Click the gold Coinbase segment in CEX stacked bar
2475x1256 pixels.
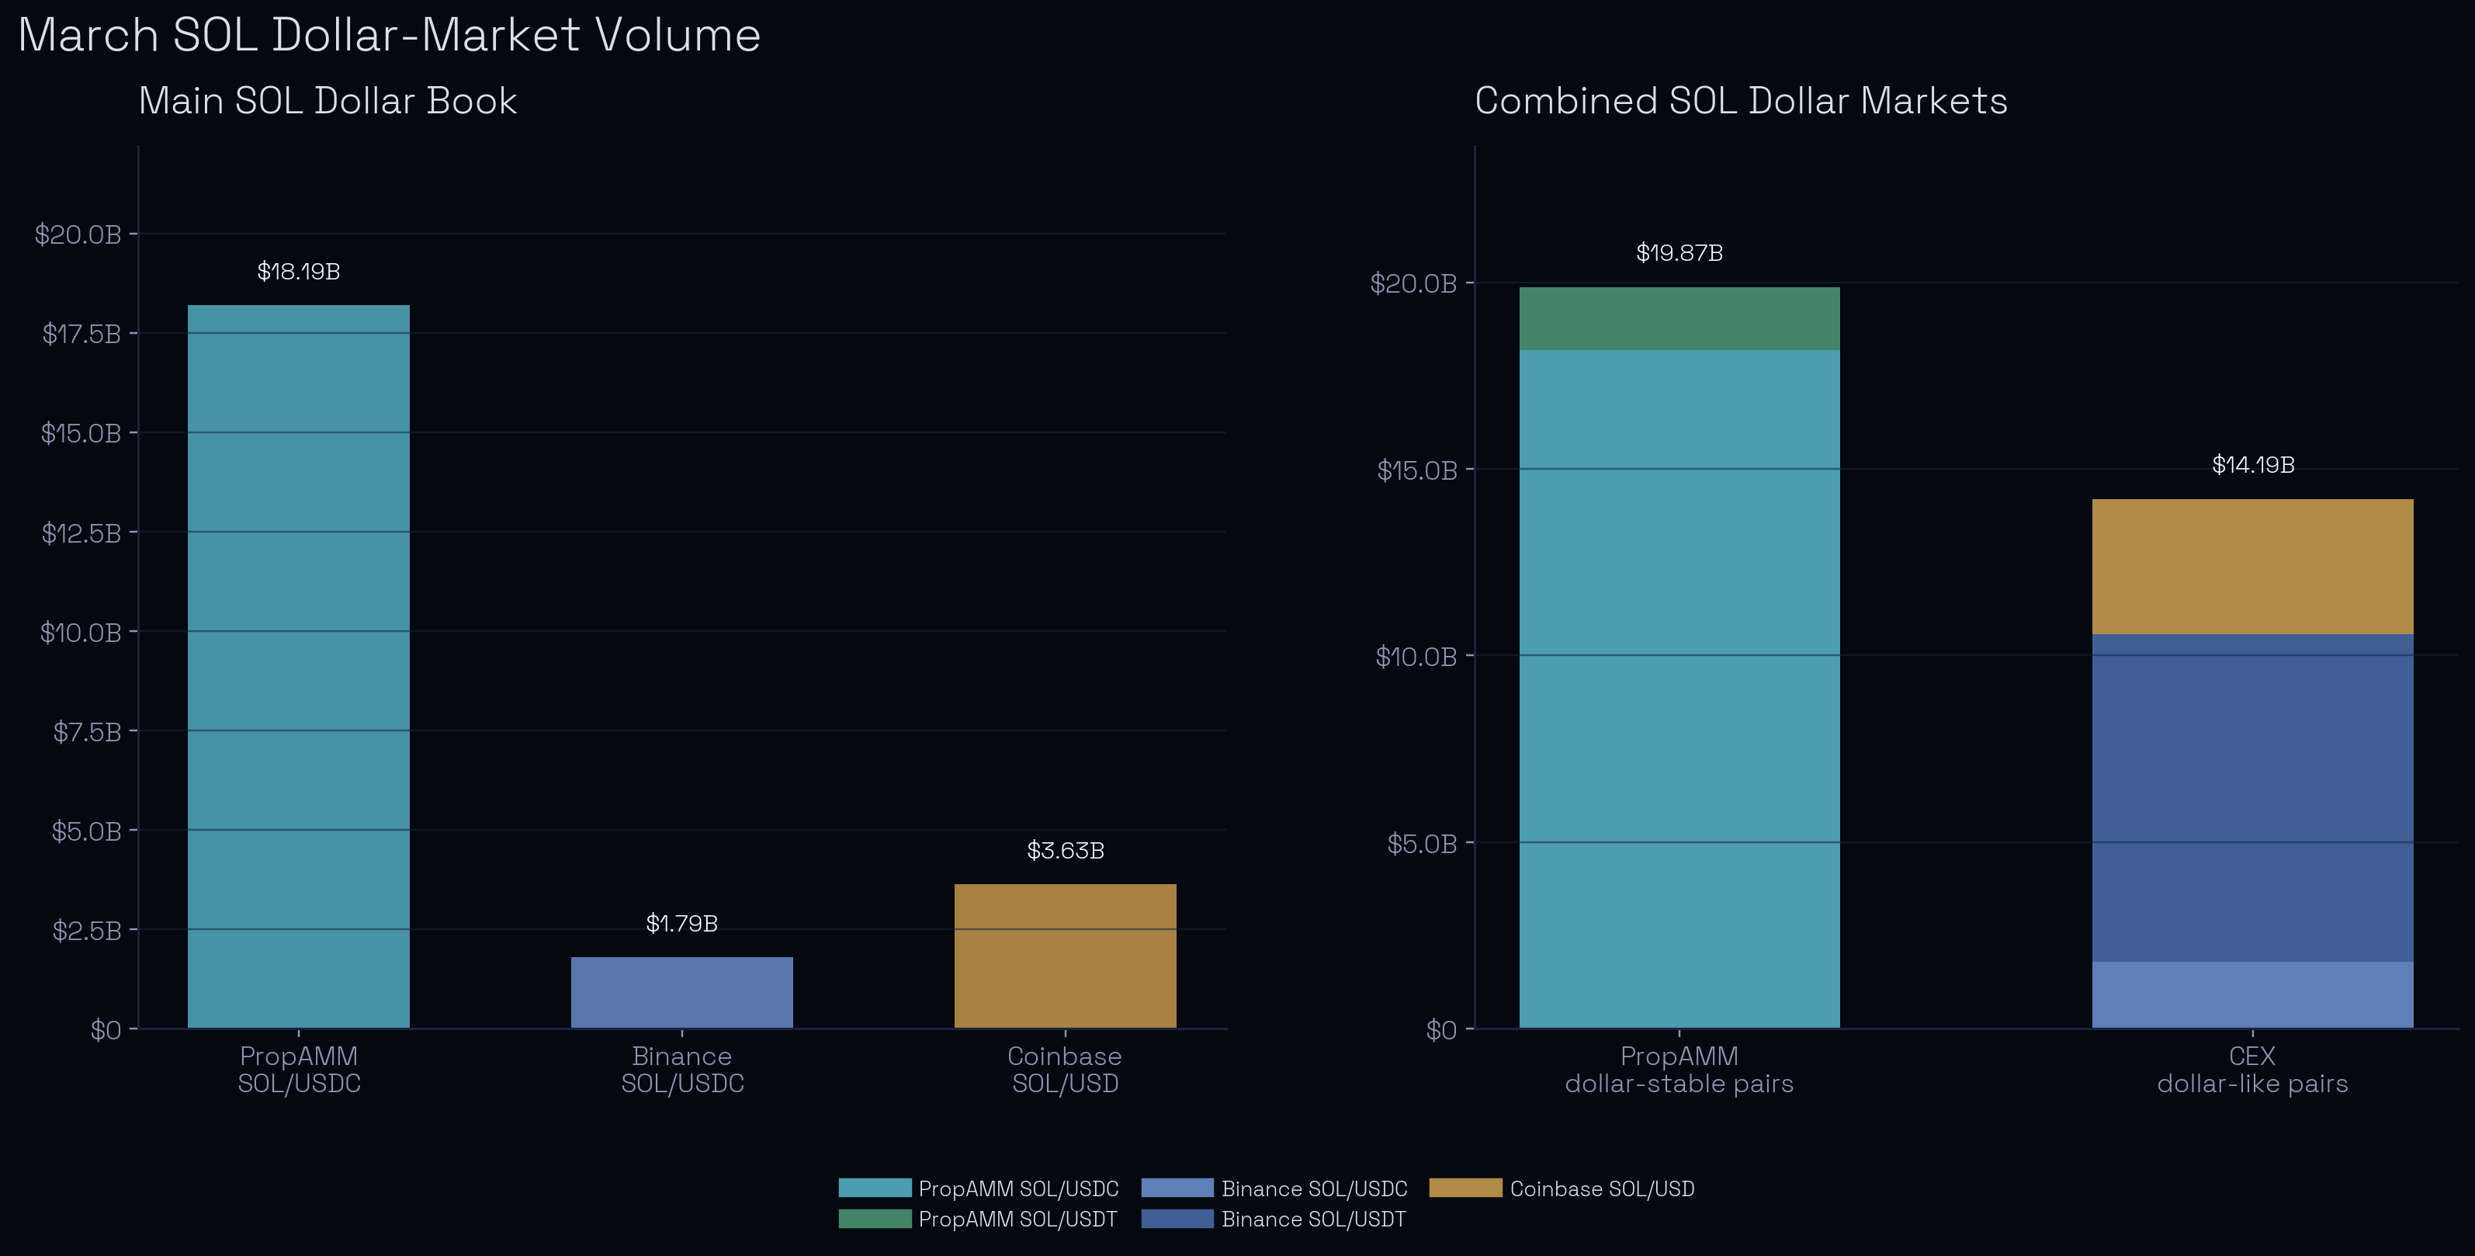pyautogui.click(x=2252, y=566)
